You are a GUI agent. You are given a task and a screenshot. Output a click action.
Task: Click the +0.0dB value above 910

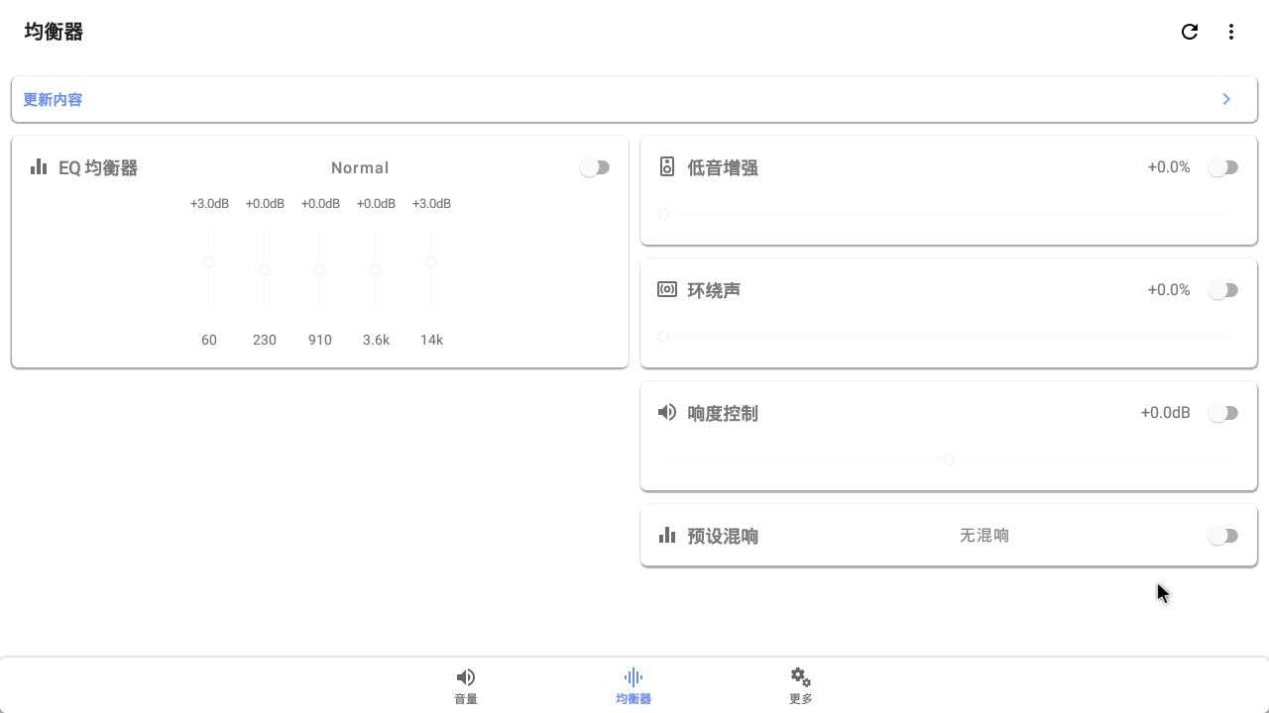[x=320, y=204]
